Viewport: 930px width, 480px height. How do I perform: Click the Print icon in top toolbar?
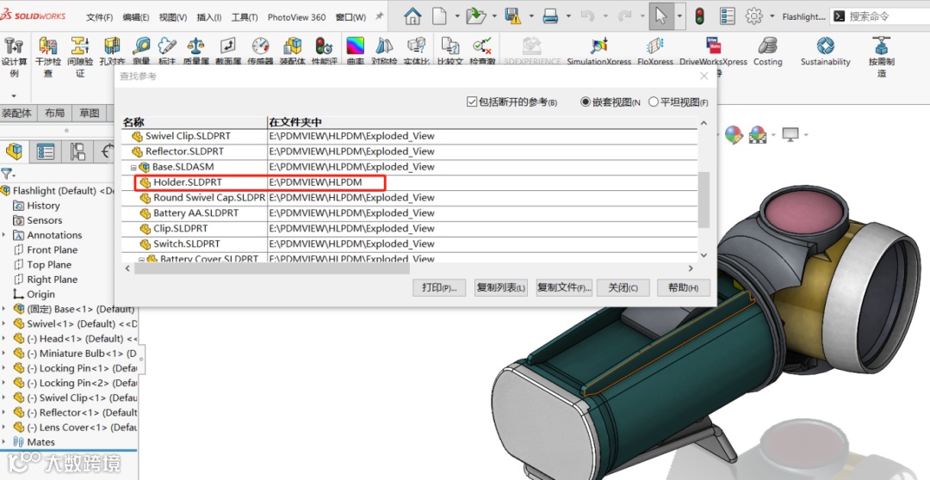point(550,16)
